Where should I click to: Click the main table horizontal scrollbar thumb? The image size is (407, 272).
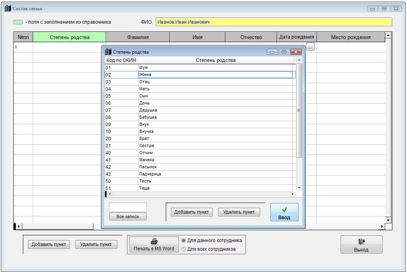pyautogui.click(x=58, y=226)
